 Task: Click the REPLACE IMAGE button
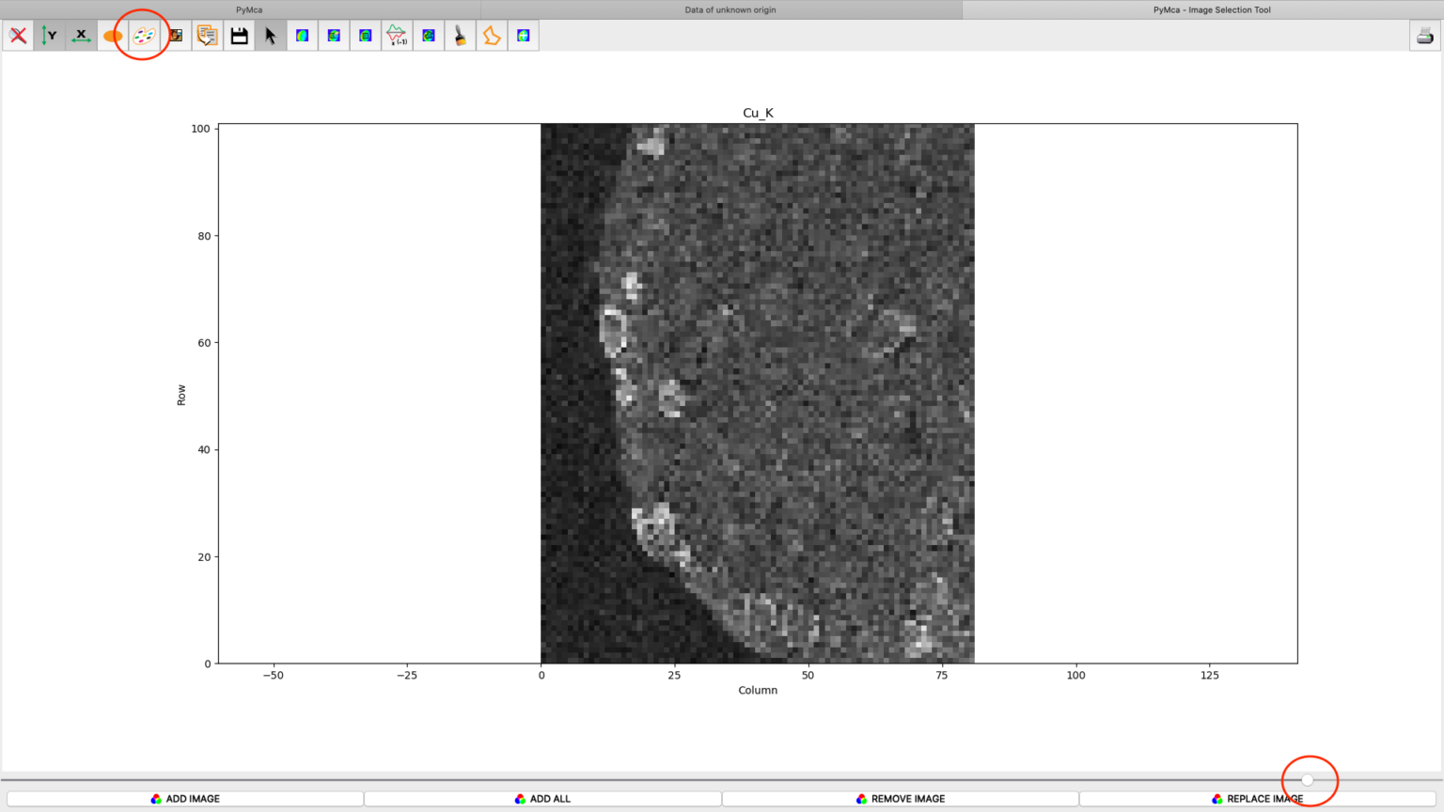pyautogui.click(x=1260, y=798)
